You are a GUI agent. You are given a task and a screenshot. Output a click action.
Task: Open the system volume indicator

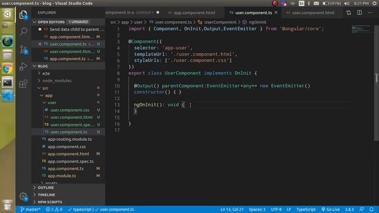click(346, 4)
